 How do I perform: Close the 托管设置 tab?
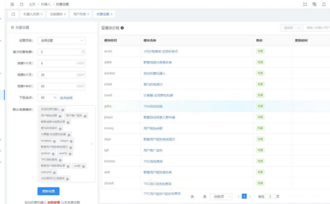coord(111,14)
